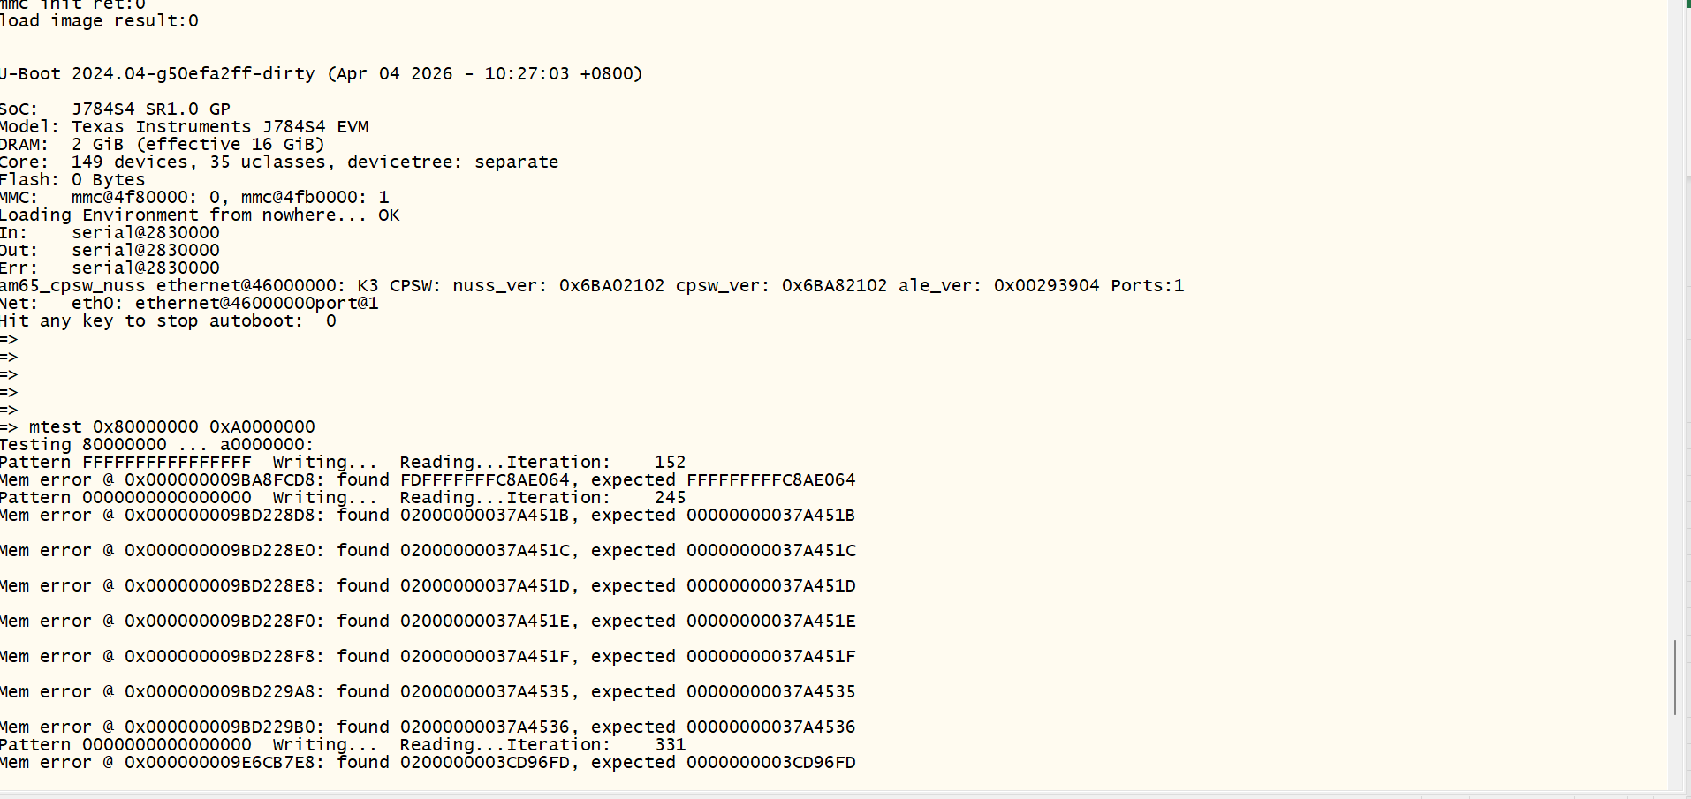This screenshot has width=1691, height=799.
Task: Click the Mem error at 0x9BA8FCD8 line
Action: (x=428, y=479)
